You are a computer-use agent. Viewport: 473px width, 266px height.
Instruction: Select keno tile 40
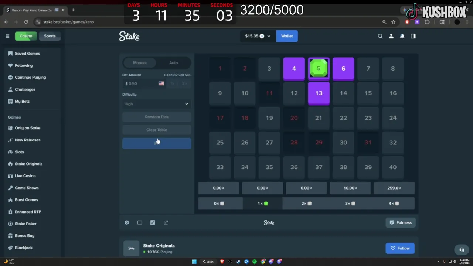[393, 167]
